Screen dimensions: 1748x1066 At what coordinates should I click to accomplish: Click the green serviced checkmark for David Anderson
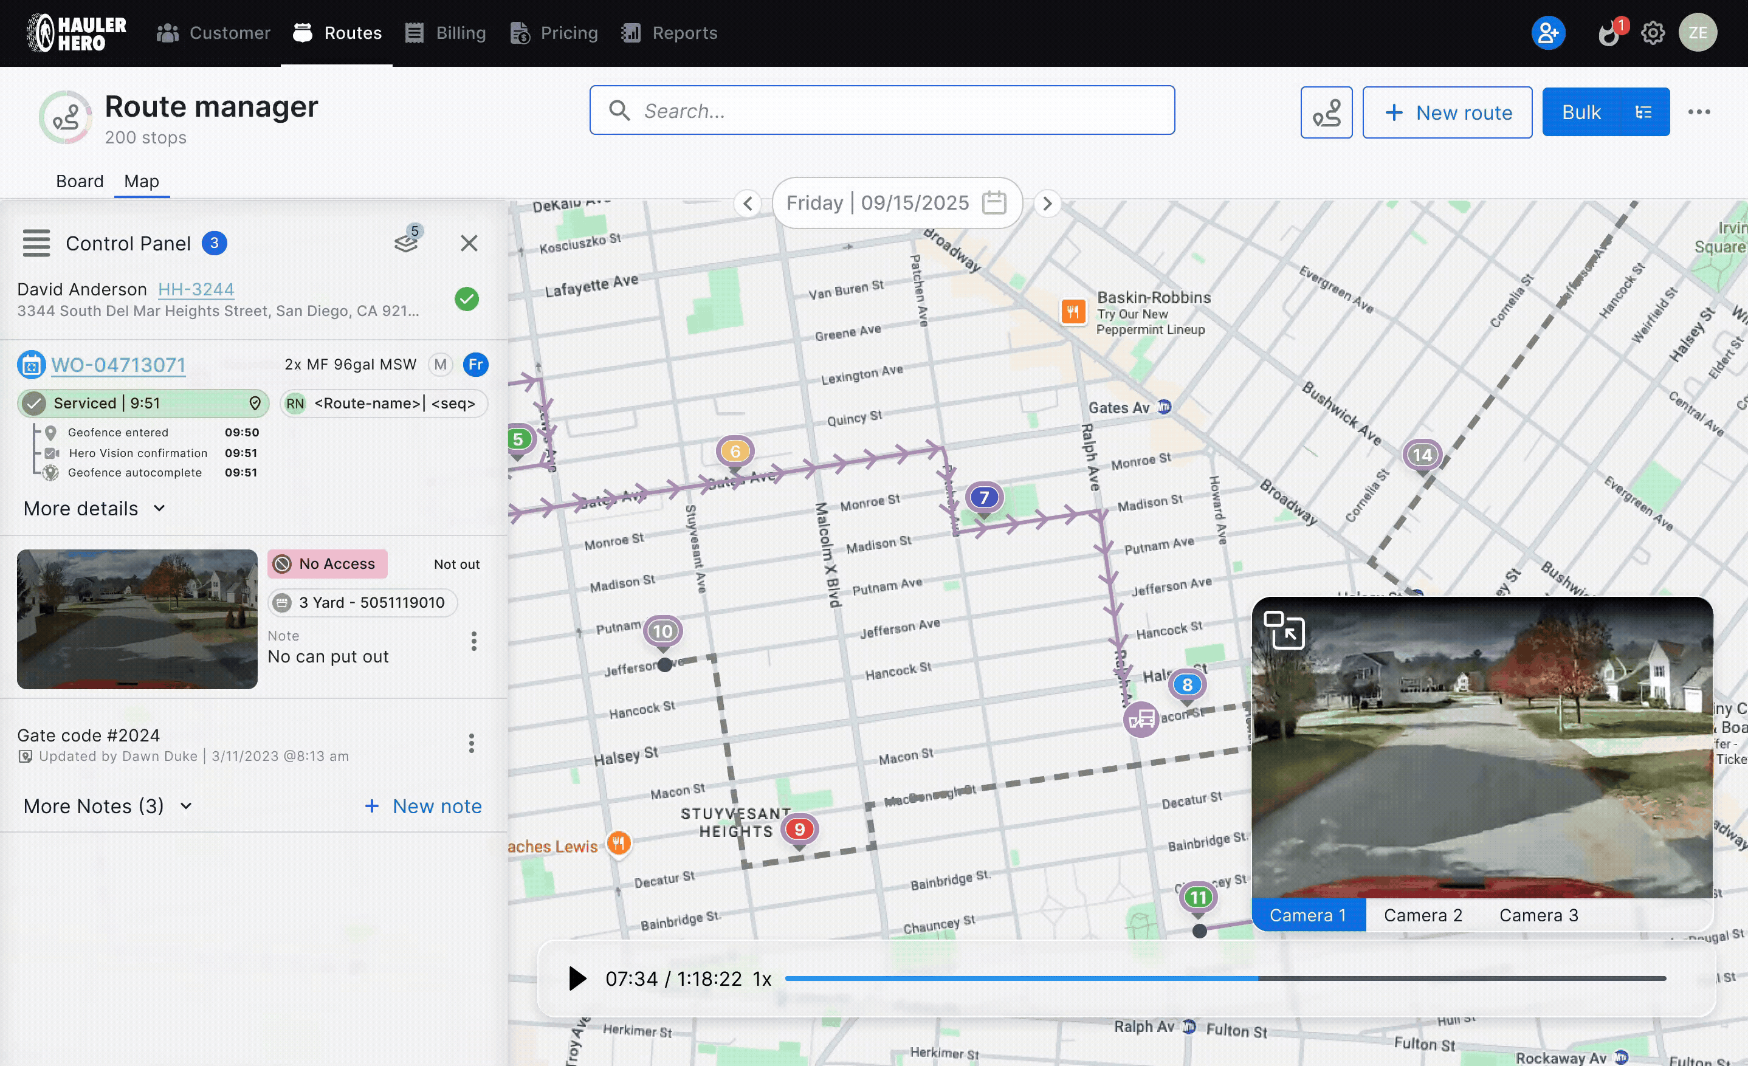click(467, 298)
